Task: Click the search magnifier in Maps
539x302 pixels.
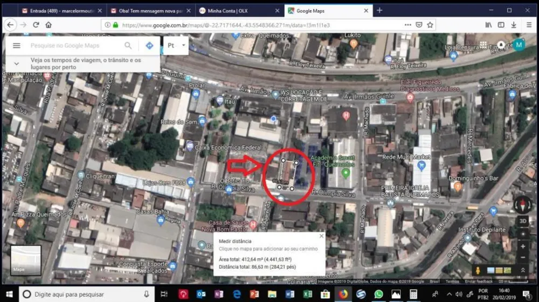Action: [128, 45]
